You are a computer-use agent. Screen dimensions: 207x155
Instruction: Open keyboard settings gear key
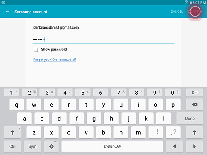tap(51, 146)
